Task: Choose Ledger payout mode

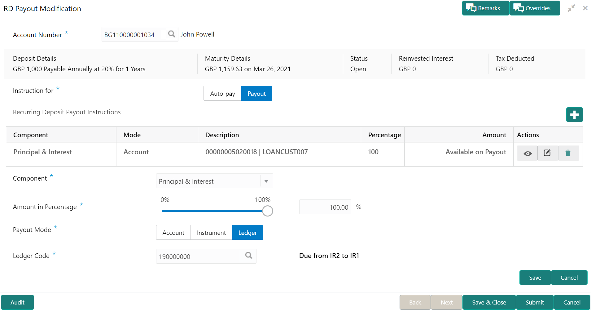Action: [x=247, y=233]
